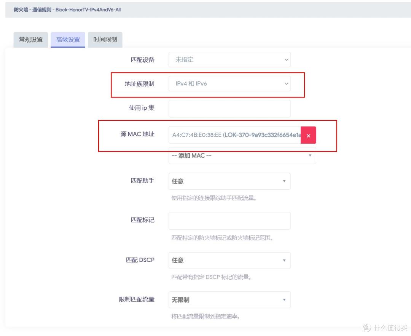Screen dimensions: 411x336
Task: Click the hint 使用指定的连接跟踪助手匹配流量
Action: tap(214, 198)
